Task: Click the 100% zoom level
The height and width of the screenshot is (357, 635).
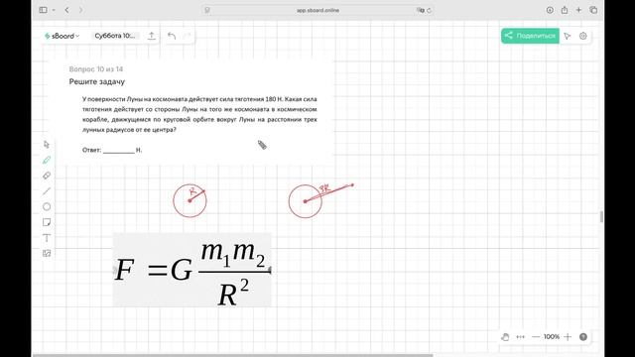Action: tap(552, 337)
